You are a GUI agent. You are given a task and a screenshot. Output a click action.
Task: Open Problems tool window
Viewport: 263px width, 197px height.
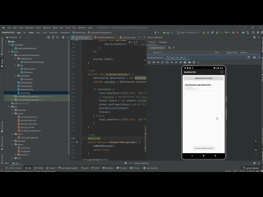pyautogui.click(x=108, y=168)
